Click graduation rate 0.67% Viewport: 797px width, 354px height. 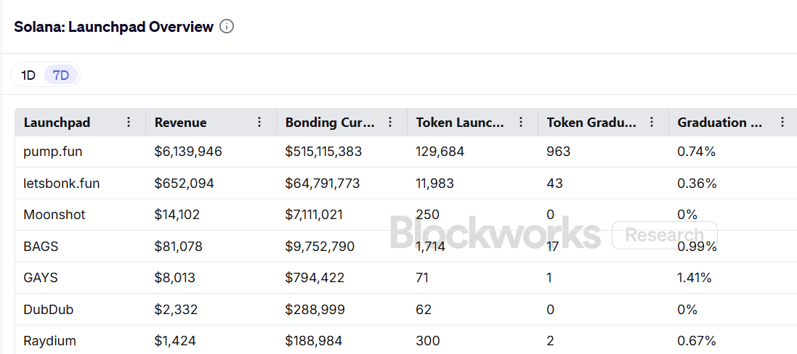[x=697, y=341]
